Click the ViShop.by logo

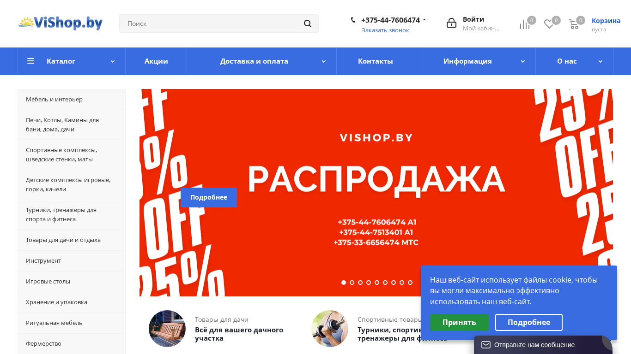pos(60,23)
